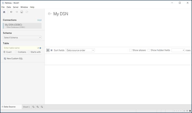
Task: Open the Server menu
Action: click(16, 7)
